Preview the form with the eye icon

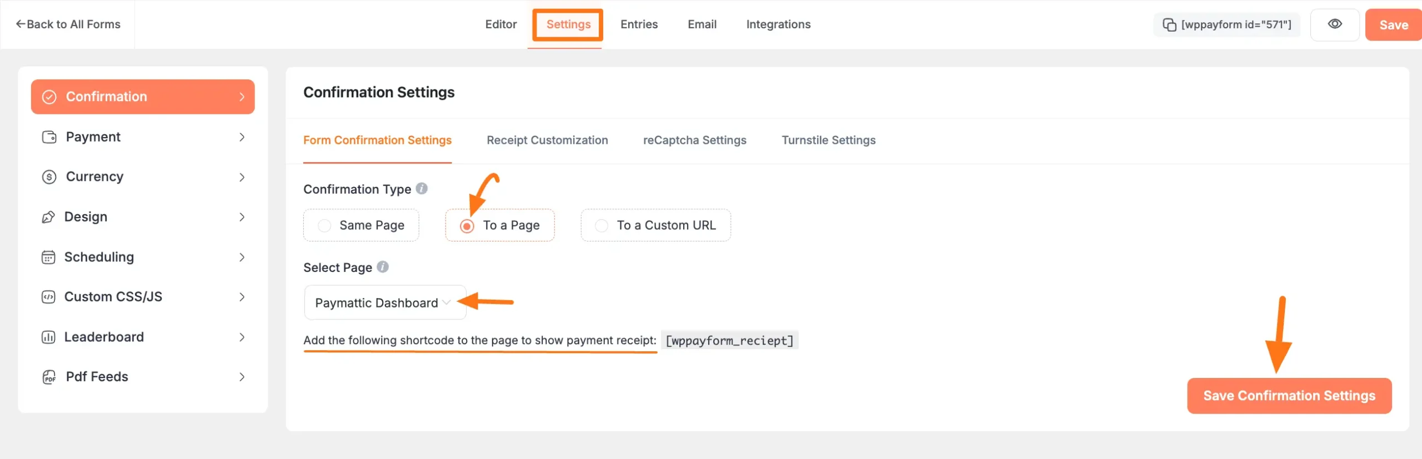[1334, 24]
